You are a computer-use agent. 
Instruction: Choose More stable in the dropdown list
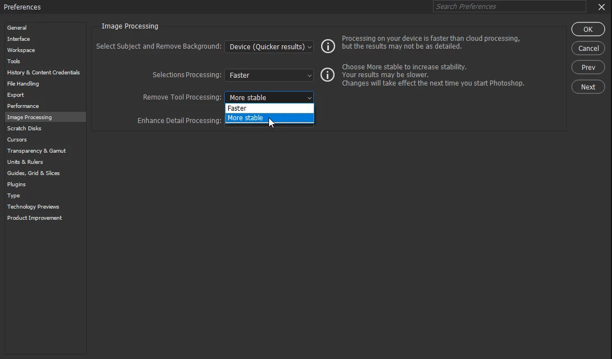click(x=269, y=118)
